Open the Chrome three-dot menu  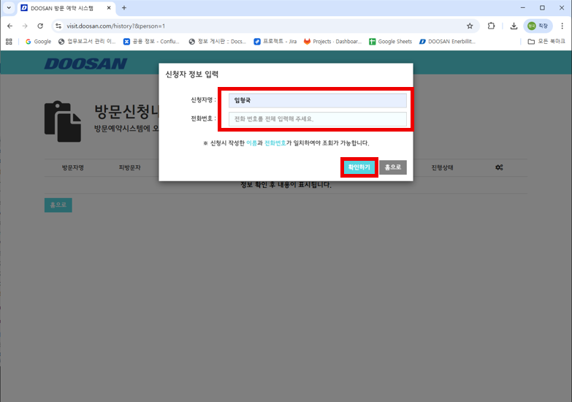pyautogui.click(x=561, y=26)
